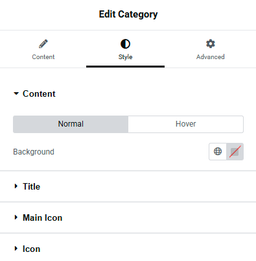Screen dimensions: 256x261
Task: Open the Background color picker swatch
Action: [x=235, y=151]
